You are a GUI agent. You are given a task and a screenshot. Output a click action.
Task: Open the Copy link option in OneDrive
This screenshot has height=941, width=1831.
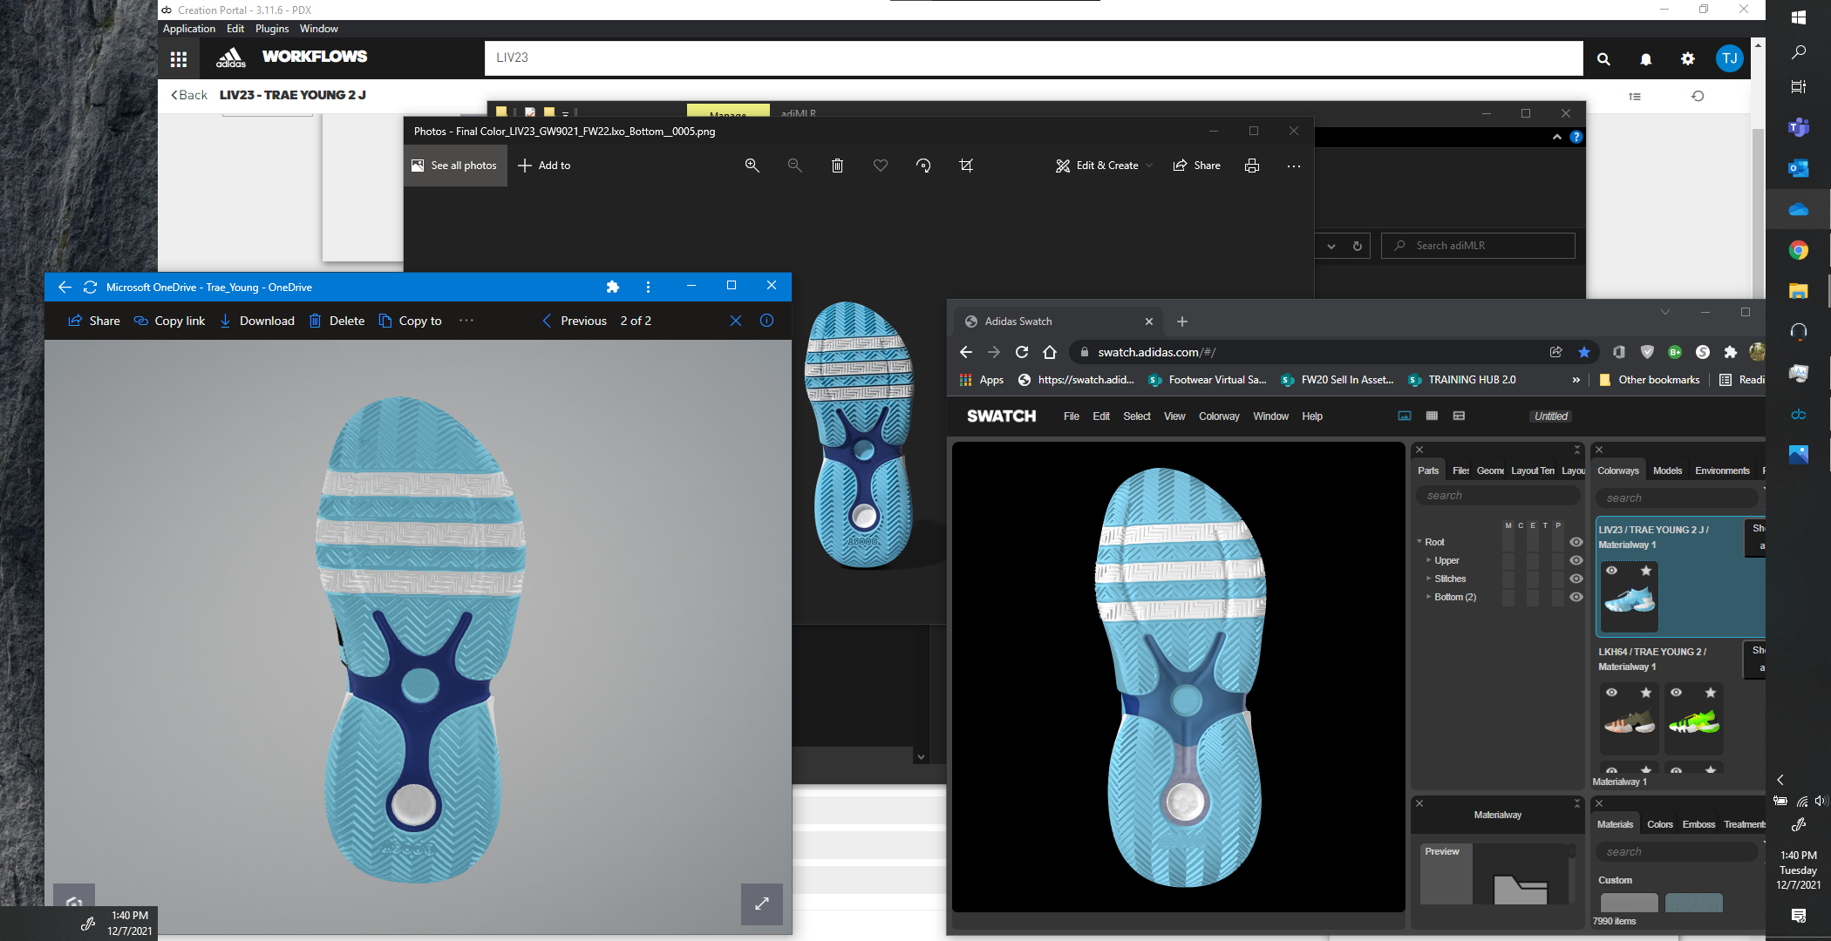point(169,321)
